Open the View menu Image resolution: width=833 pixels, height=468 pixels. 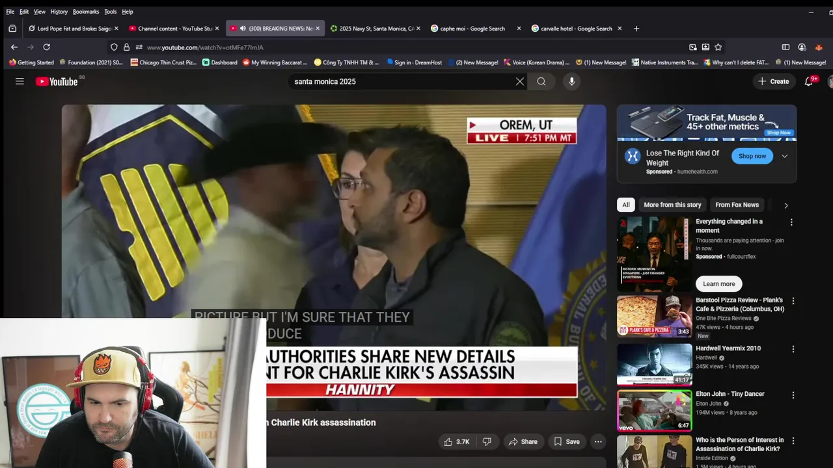[x=40, y=12]
